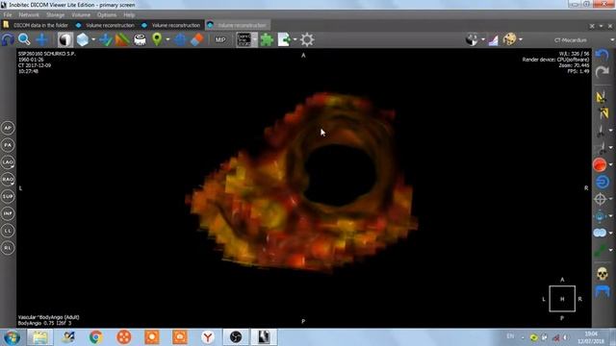Image resolution: width=616 pixels, height=346 pixels.
Task: Click the blue undo arrow
Action: (602, 55)
